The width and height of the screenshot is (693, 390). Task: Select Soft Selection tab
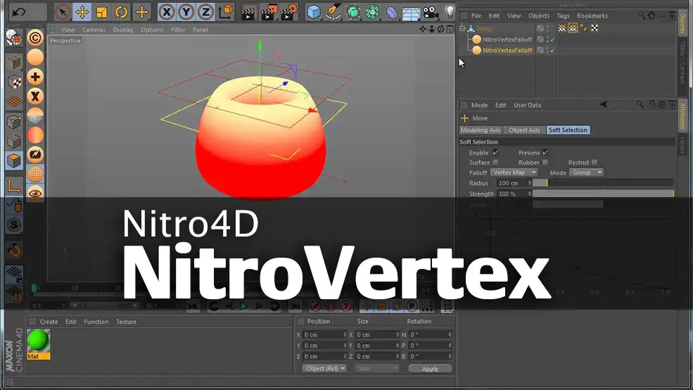pyautogui.click(x=568, y=130)
